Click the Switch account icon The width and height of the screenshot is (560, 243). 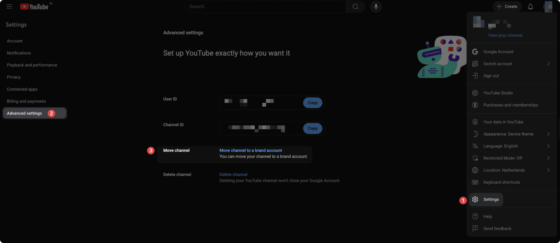pyautogui.click(x=475, y=64)
